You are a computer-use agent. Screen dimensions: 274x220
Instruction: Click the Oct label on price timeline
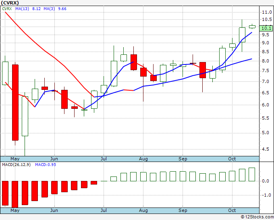pos(232,159)
